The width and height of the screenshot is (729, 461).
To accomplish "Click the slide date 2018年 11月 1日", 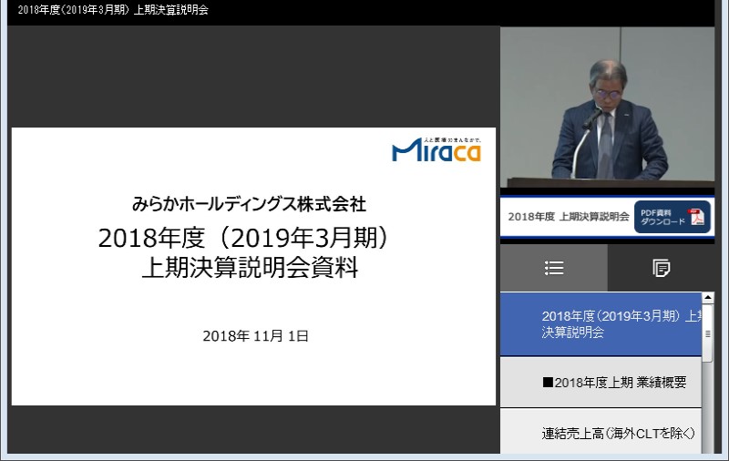I will pyautogui.click(x=256, y=335).
